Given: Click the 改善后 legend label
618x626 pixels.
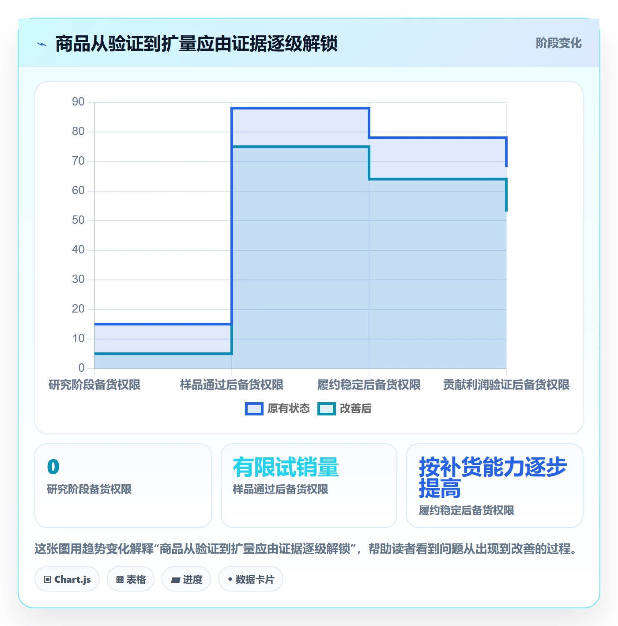Looking at the screenshot, I should (x=356, y=409).
